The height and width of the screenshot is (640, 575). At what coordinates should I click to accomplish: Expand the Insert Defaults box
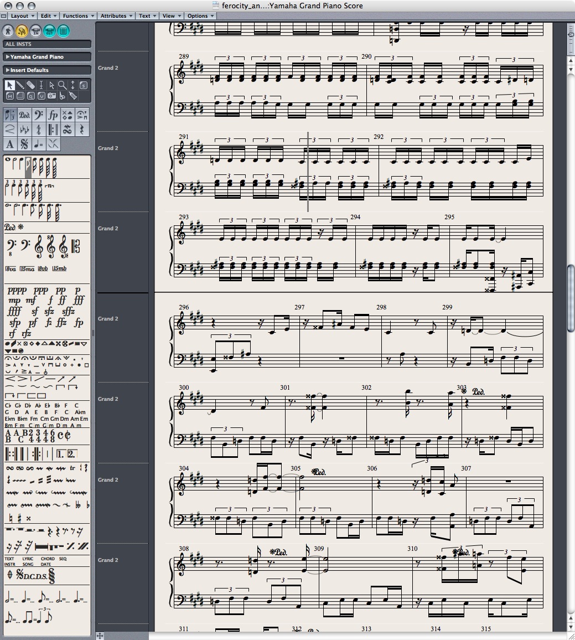pos(7,70)
